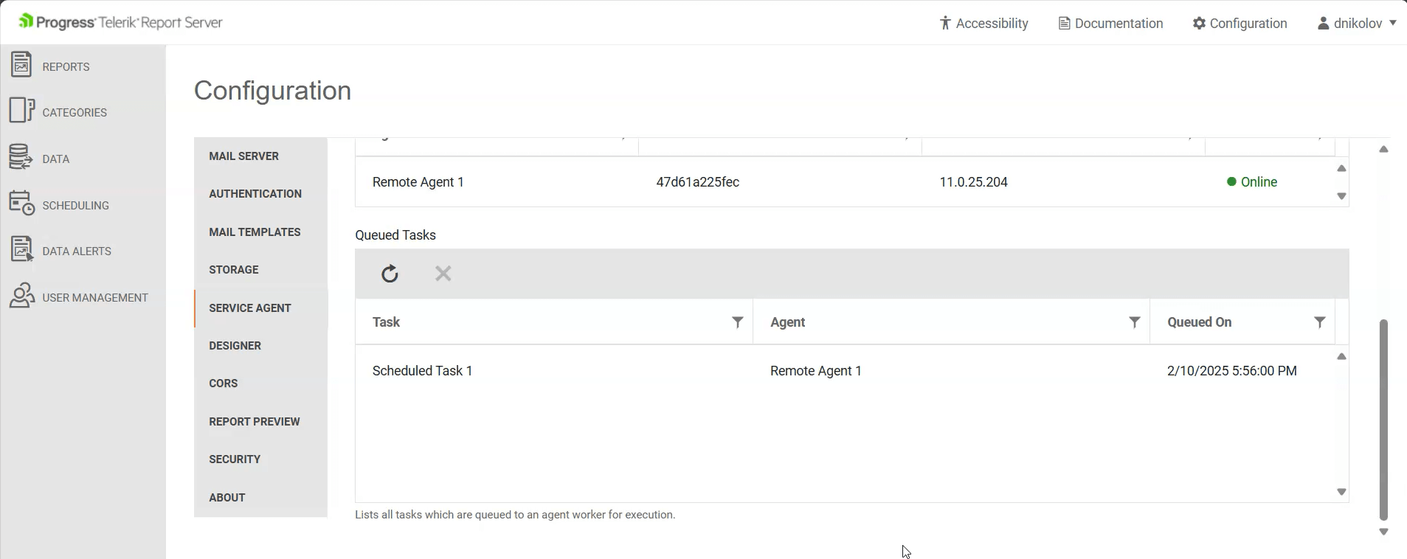Open the filter on the Task column

736,322
